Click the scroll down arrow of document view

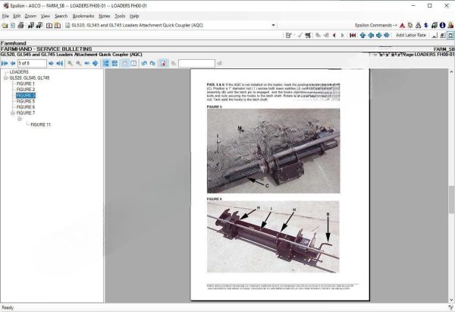tap(451, 300)
